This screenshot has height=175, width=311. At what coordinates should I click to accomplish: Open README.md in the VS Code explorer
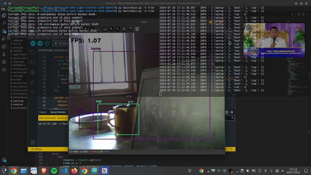pos(19,65)
